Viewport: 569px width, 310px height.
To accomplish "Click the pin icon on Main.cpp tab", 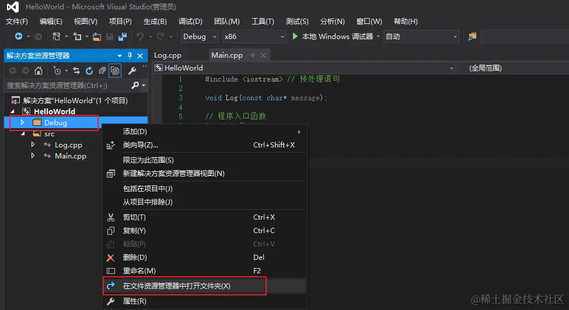I will tap(252, 55).
